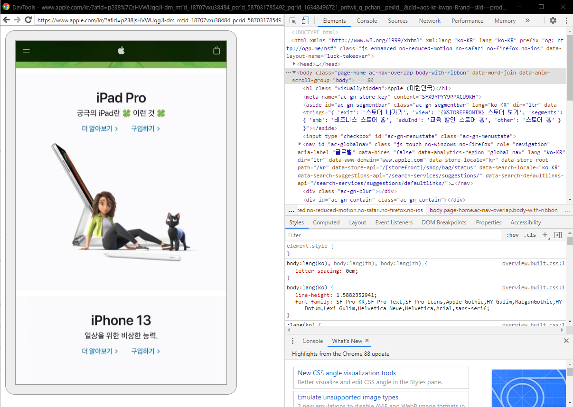
Task: Open overview.built.css:1 link for line-height rule
Action: (x=534, y=287)
